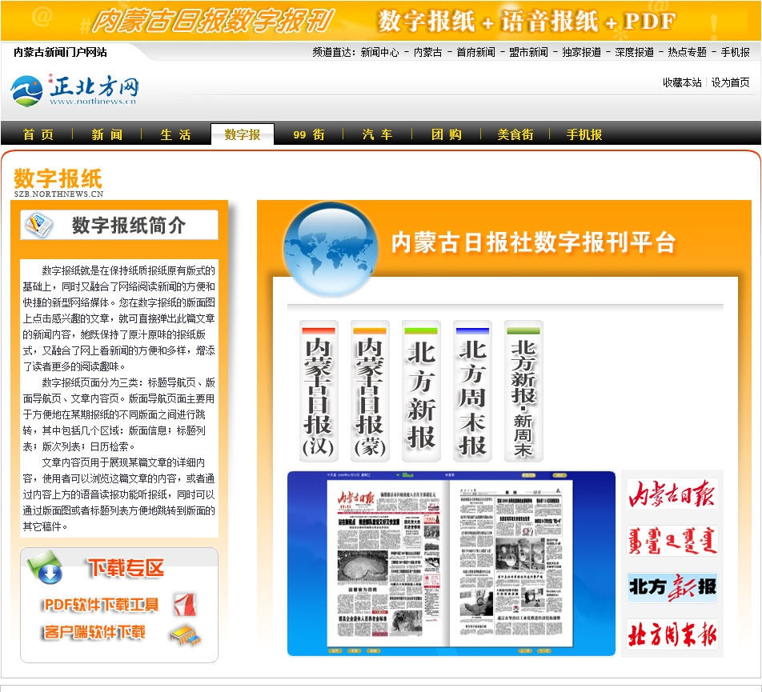The height and width of the screenshot is (692, 762).
Task: Open the 汽车 navigation tab
Action: point(377,134)
